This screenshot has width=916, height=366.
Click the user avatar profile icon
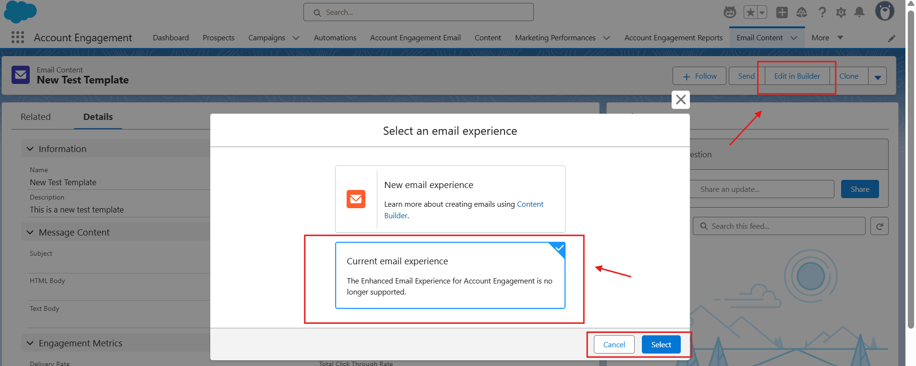pyautogui.click(x=884, y=11)
